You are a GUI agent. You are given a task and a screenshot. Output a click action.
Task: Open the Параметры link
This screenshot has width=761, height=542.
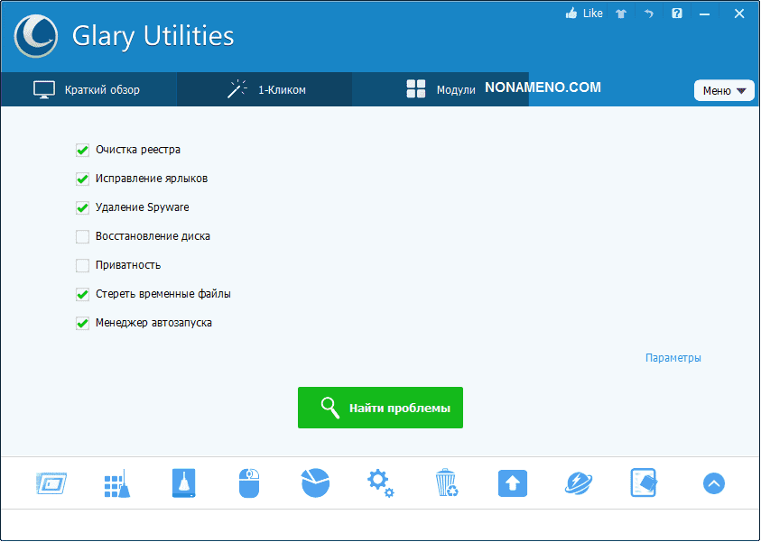(x=673, y=358)
